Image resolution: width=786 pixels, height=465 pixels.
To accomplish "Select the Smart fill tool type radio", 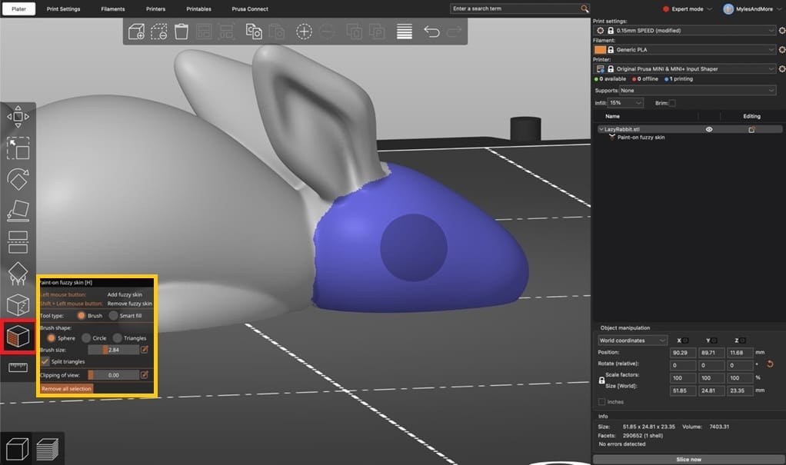I will (x=113, y=316).
